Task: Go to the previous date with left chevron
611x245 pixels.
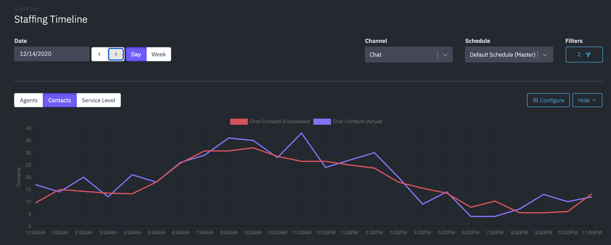Action: pos(99,54)
